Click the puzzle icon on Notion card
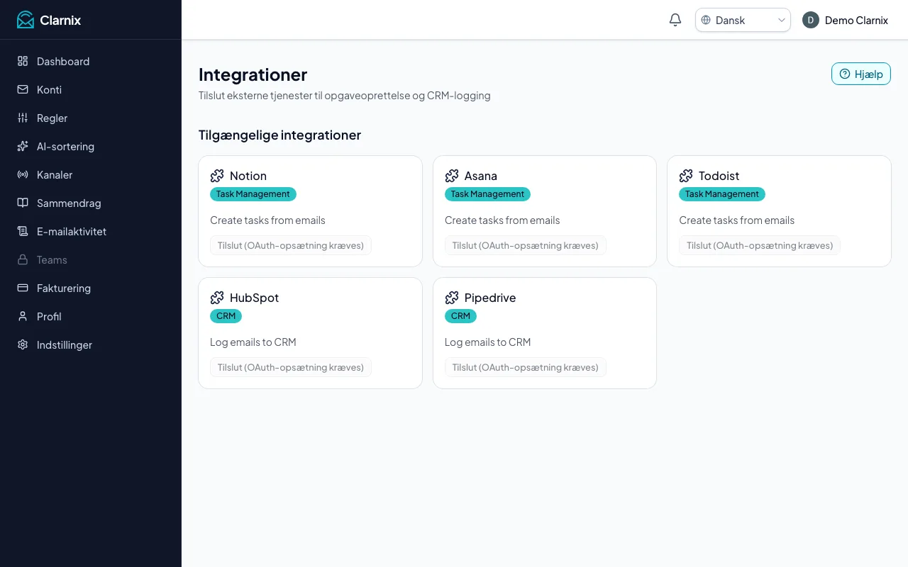Image resolution: width=908 pixels, height=567 pixels. (217, 176)
